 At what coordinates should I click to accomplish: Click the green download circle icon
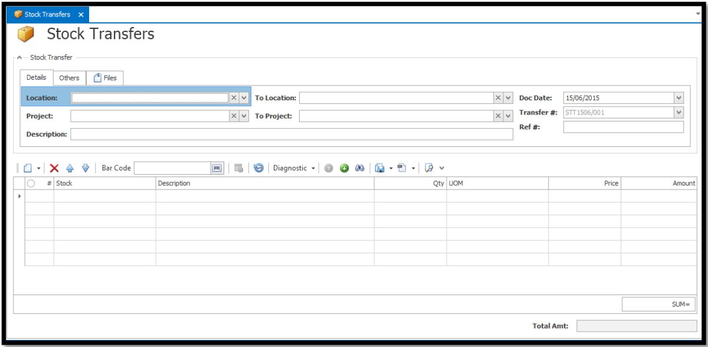(344, 168)
